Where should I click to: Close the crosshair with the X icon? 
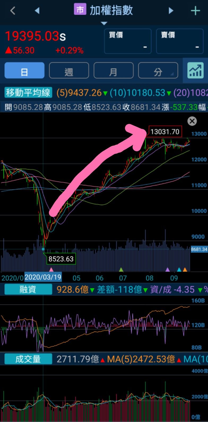click(x=192, y=121)
